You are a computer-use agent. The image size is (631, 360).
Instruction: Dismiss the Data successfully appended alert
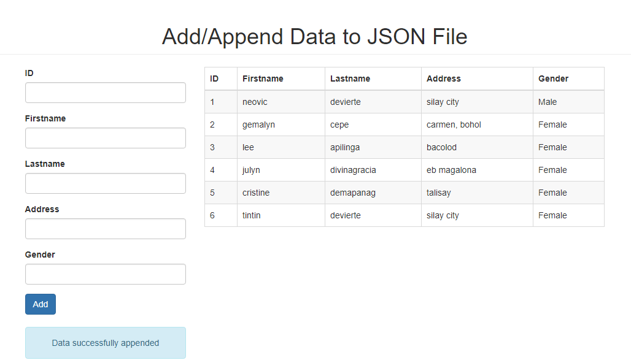pyautogui.click(x=105, y=343)
